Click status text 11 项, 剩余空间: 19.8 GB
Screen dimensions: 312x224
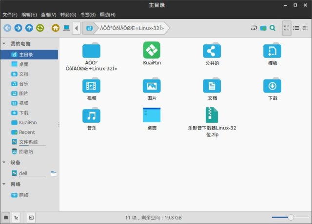pyautogui.click(x=154, y=218)
